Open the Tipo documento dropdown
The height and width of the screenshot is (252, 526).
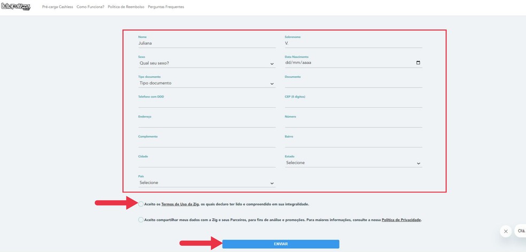(x=206, y=83)
